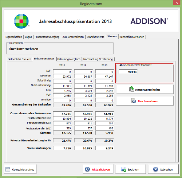Click Kap 2012 field 3.609
The height and width of the screenshot is (178, 182).
83,91
